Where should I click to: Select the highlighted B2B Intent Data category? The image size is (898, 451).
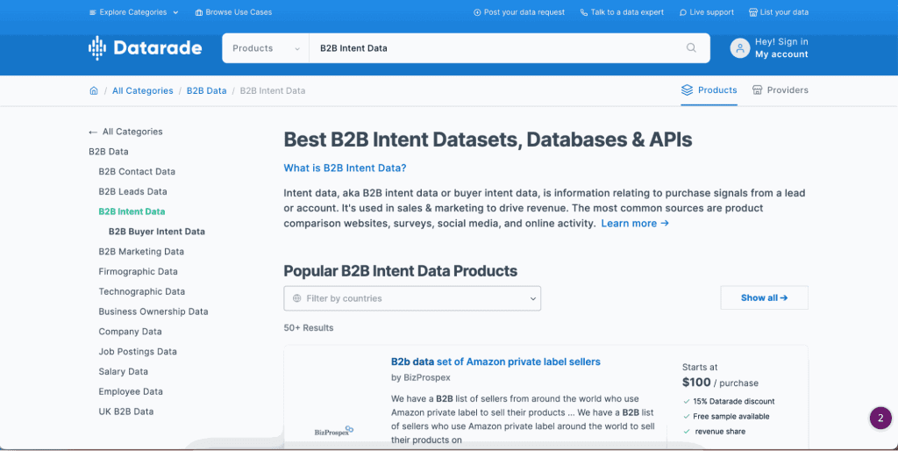click(x=132, y=211)
